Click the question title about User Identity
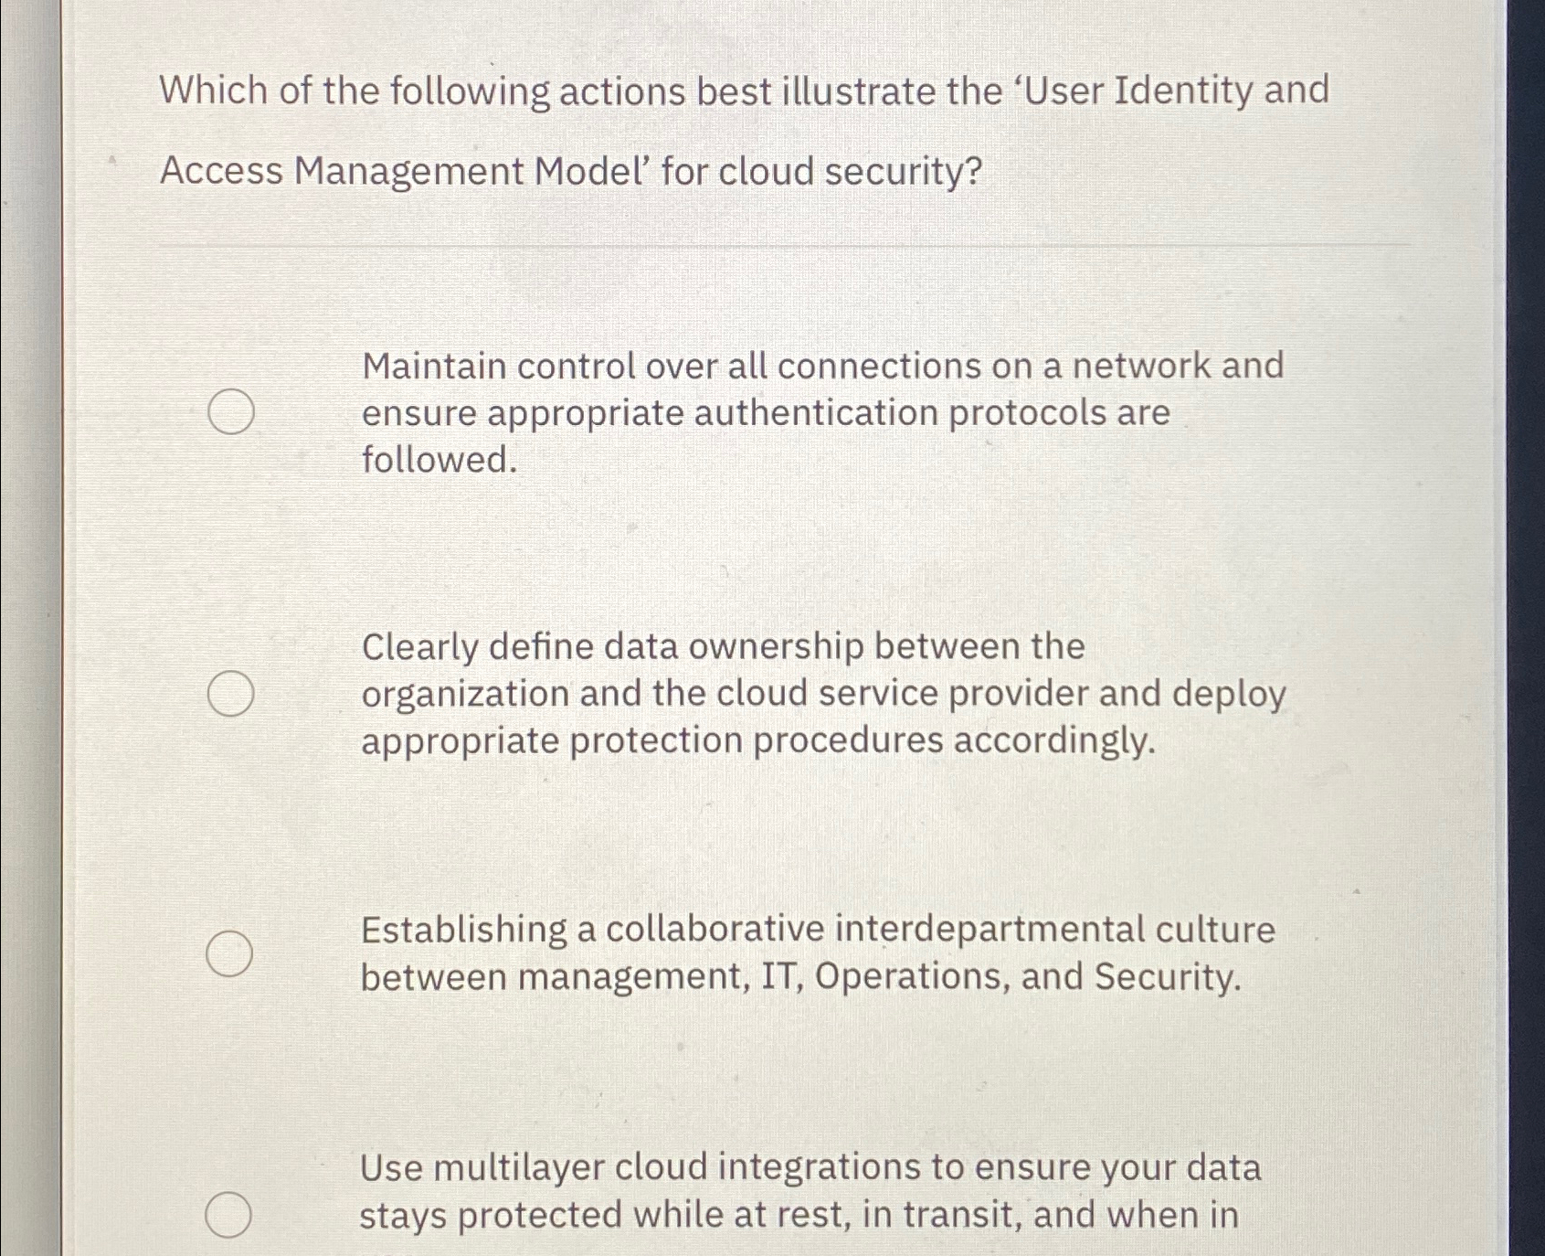 (x=745, y=90)
